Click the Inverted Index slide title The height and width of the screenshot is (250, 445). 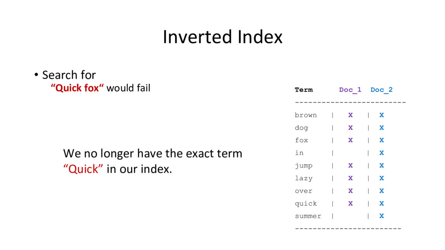coord(222,37)
